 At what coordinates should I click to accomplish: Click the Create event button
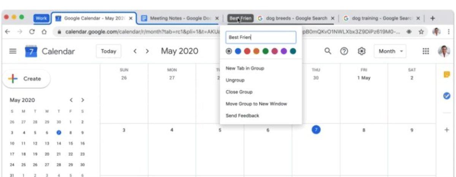26,79
